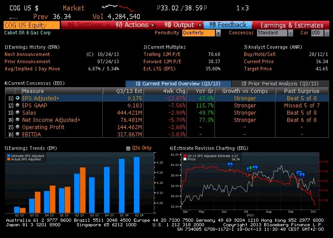This screenshot has height=238, width=333.
Task: Click the Prior Announcement date 07/24/13
Action: click(108, 61)
